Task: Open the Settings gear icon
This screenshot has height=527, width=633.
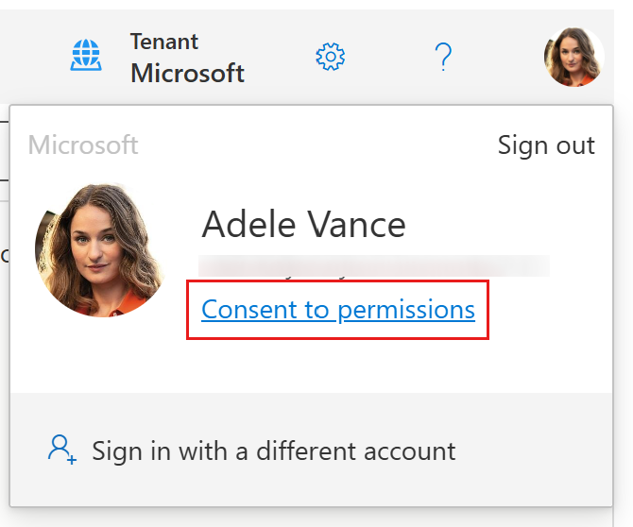Action: (331, 57)
